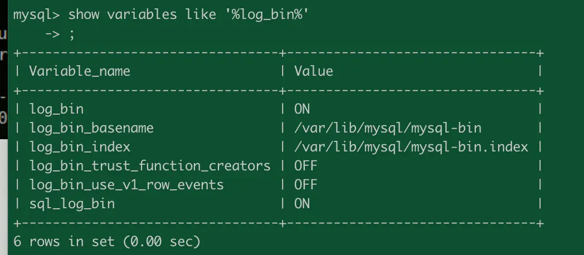The image size is (584, 255).
Task: Click the Value column header
Action: click(314, 71)
